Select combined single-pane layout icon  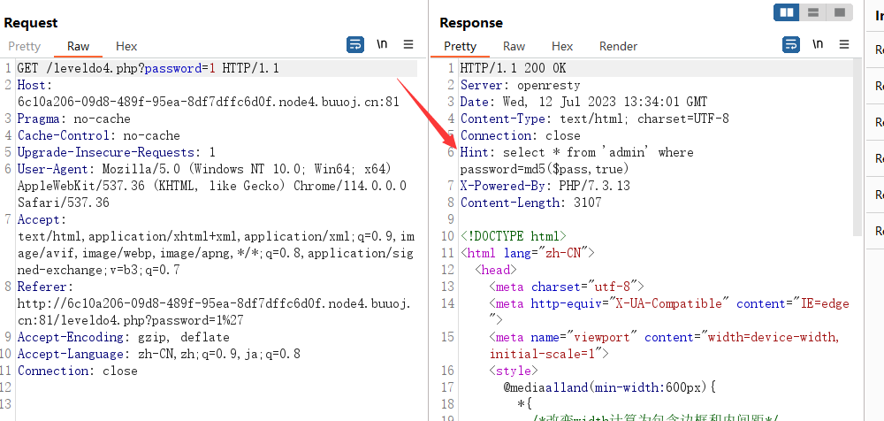pyautogui.click(x=840, y=11)
